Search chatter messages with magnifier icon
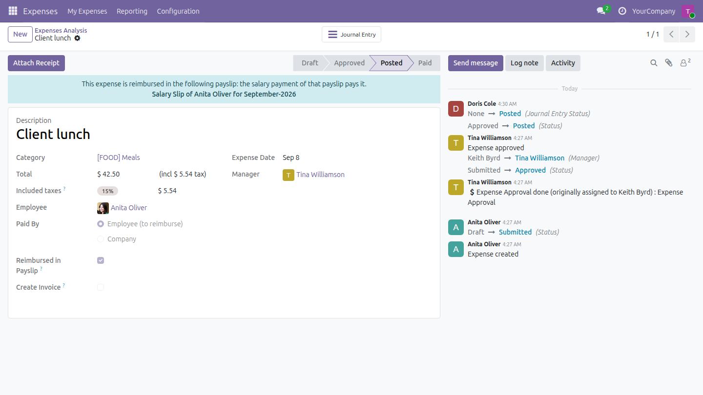Screen dimensions: 703x395 (654, 63)
